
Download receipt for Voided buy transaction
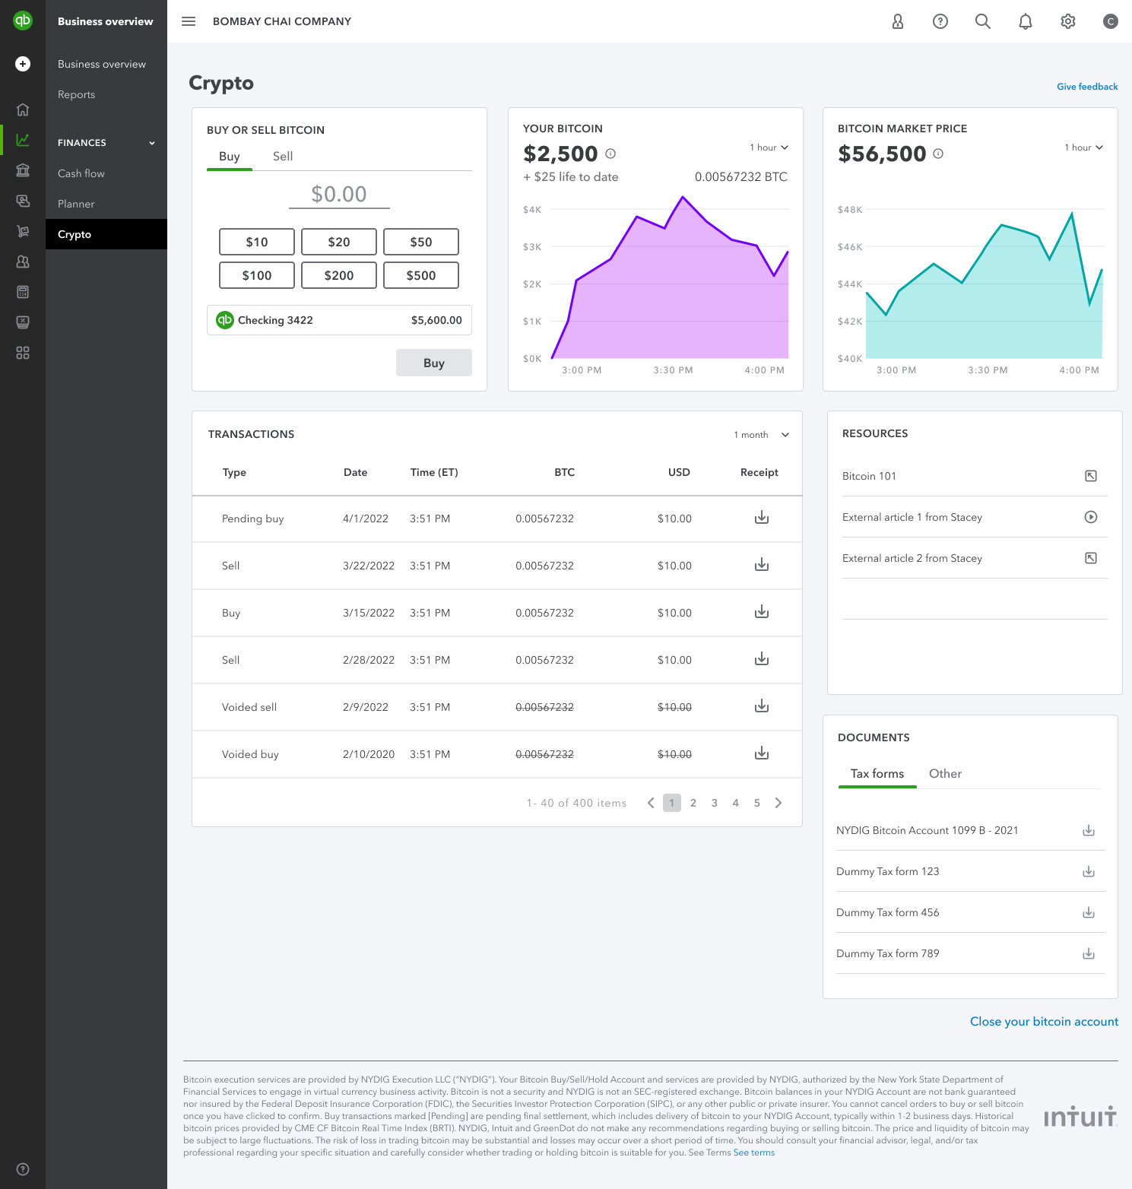coord(762,753)
